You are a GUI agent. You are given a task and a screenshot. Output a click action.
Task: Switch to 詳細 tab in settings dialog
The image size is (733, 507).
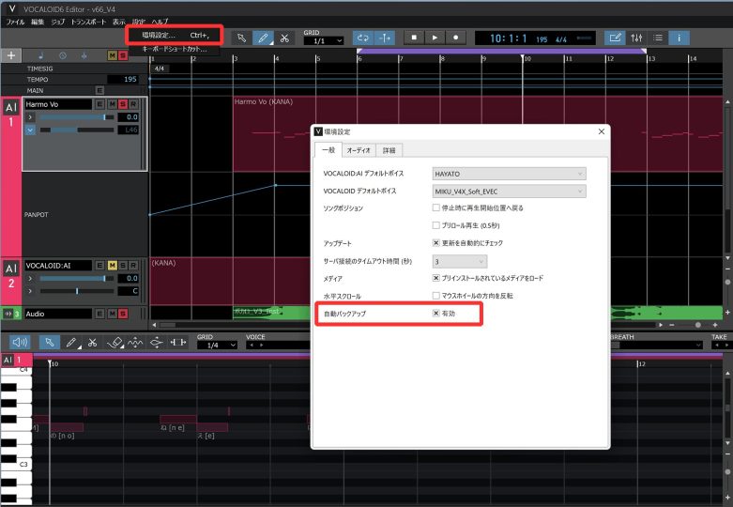pyautogui.click(x=389, y=150)
